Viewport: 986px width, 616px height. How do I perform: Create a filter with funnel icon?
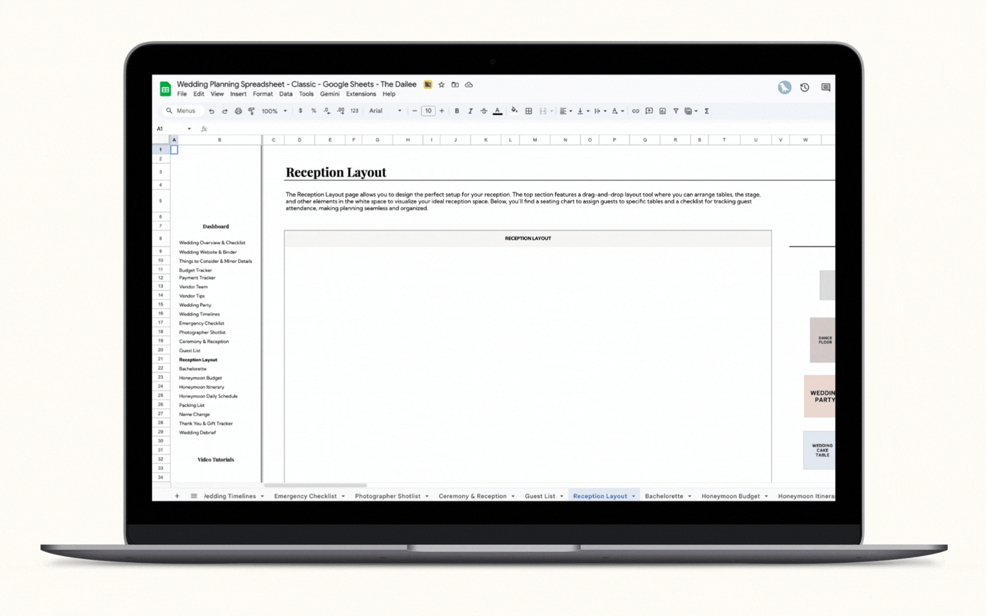click(x=675, y=111)
